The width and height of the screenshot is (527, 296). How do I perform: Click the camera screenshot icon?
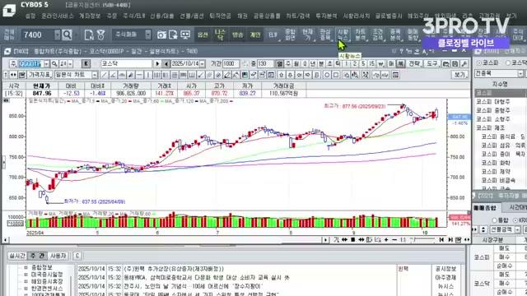click(x=161, y=35)
